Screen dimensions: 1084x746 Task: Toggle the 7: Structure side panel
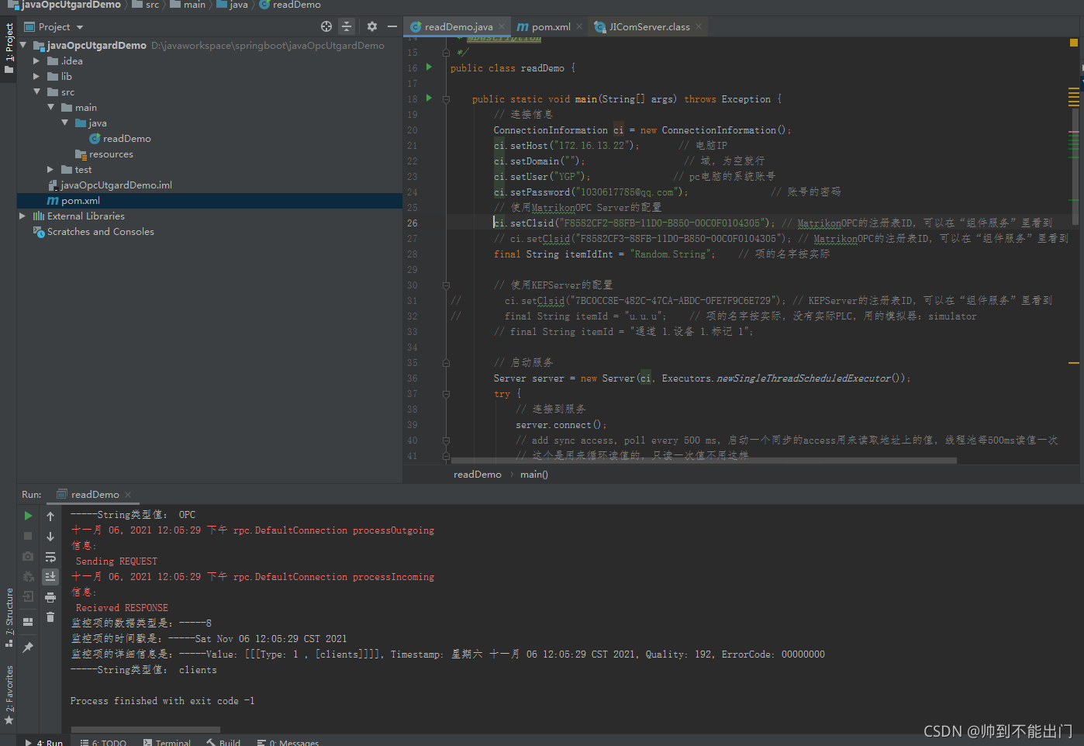click(9, 617)
